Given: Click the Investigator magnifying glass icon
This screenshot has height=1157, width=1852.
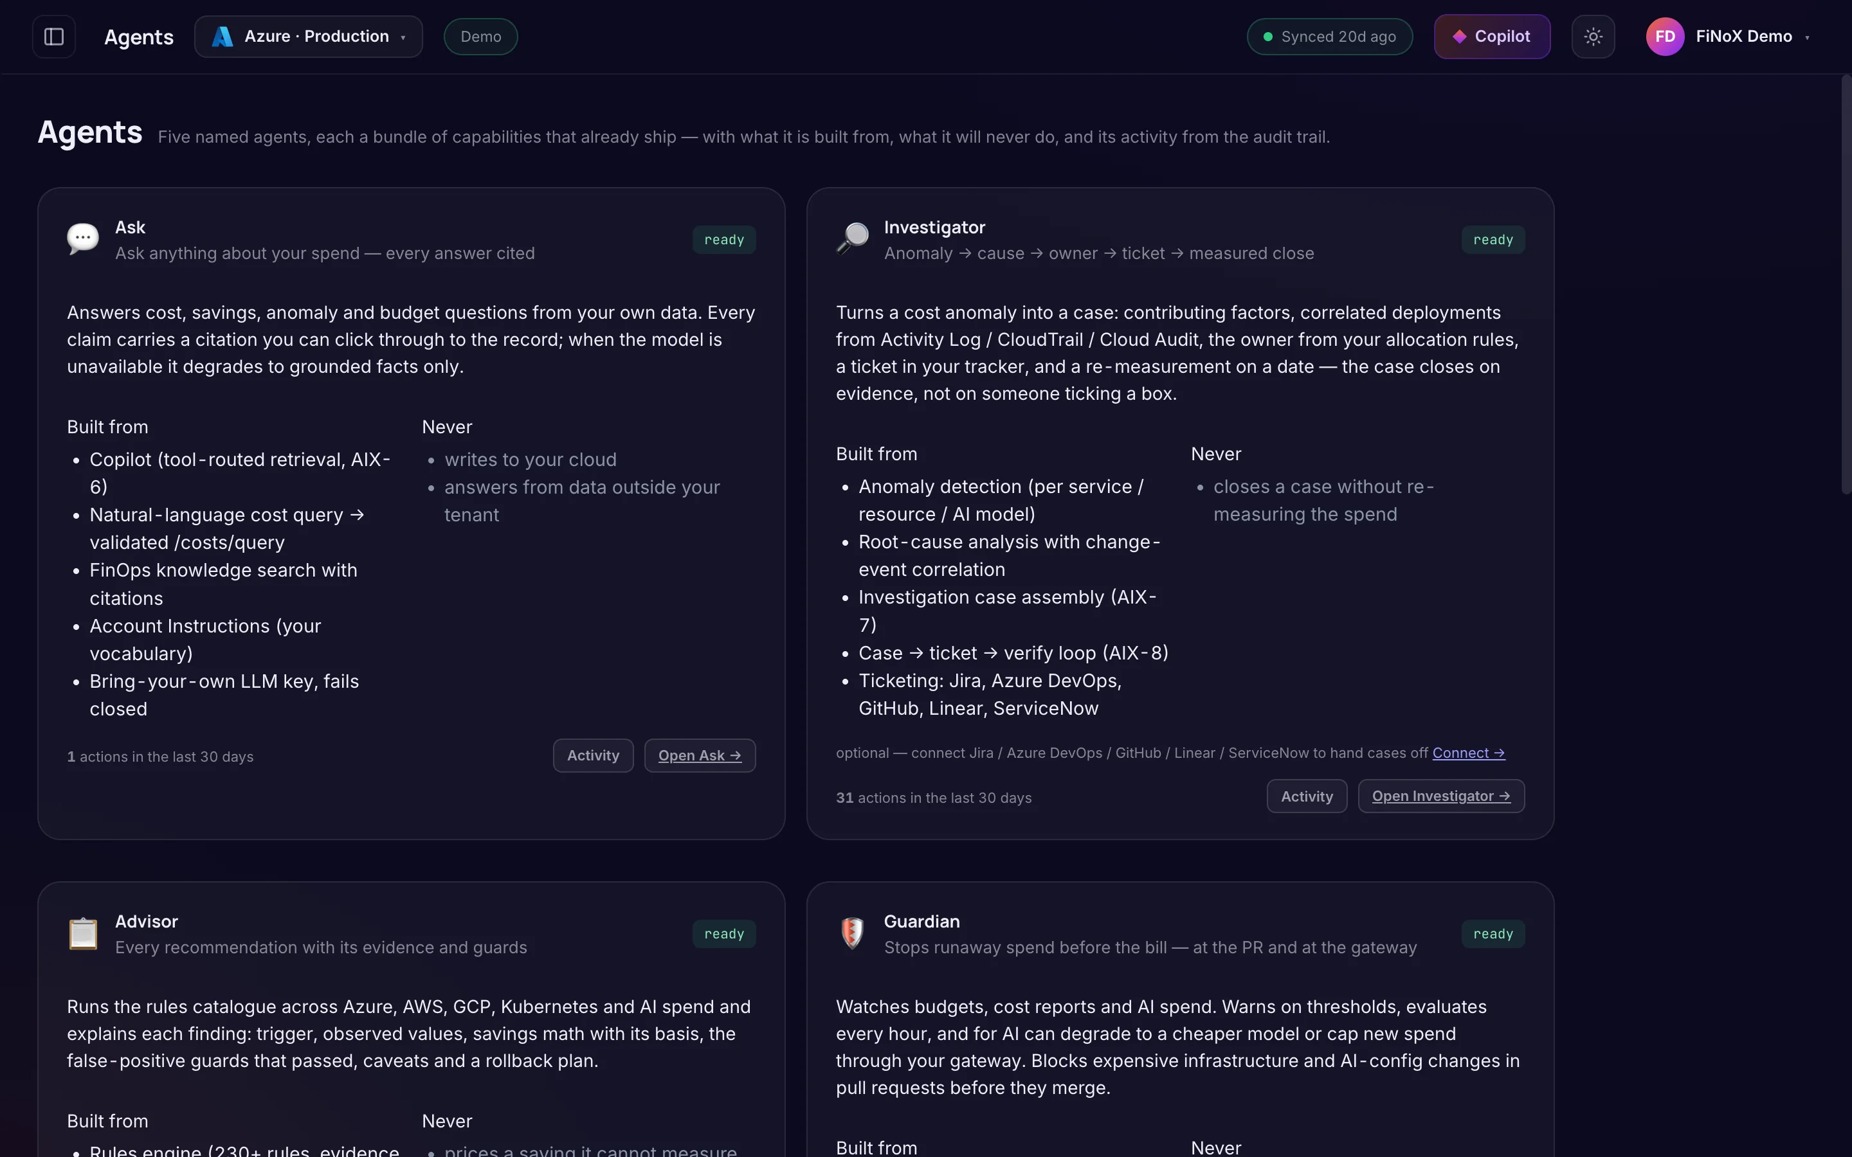Looking at the screenshot, I should pyautogui.click(x=852, y=238).
